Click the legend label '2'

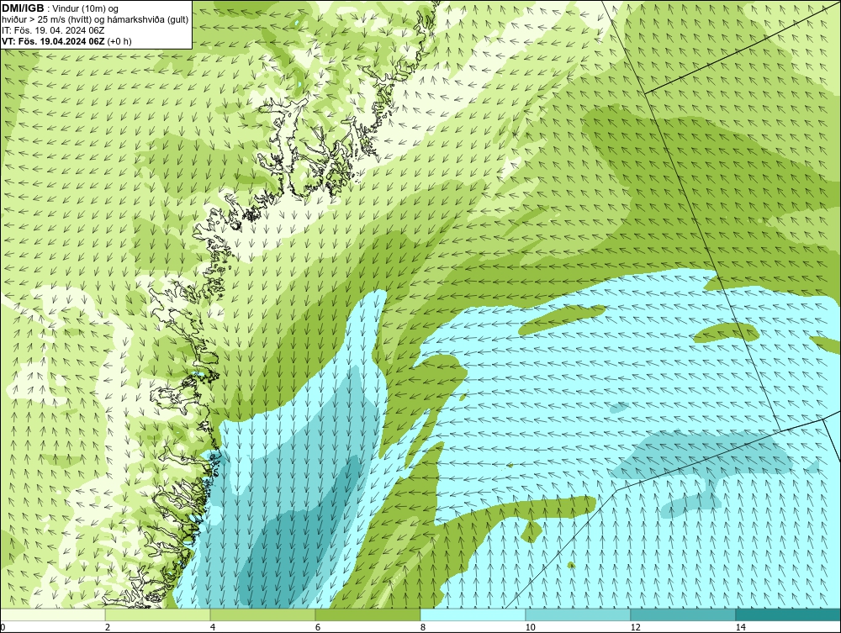108,628
